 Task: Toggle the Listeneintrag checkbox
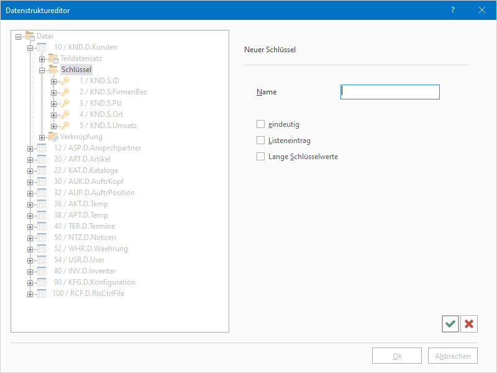tap(261, 140)
